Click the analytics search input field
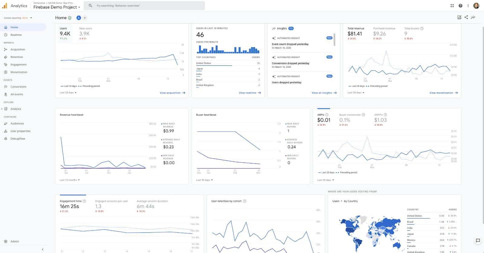The image size is (484, 253). (x=144, y=6)
